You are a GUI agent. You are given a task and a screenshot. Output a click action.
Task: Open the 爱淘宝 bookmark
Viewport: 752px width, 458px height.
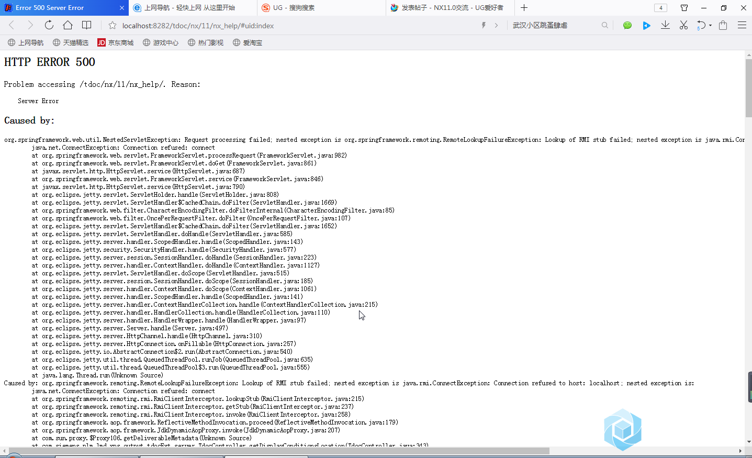click(x=248, y=42)
